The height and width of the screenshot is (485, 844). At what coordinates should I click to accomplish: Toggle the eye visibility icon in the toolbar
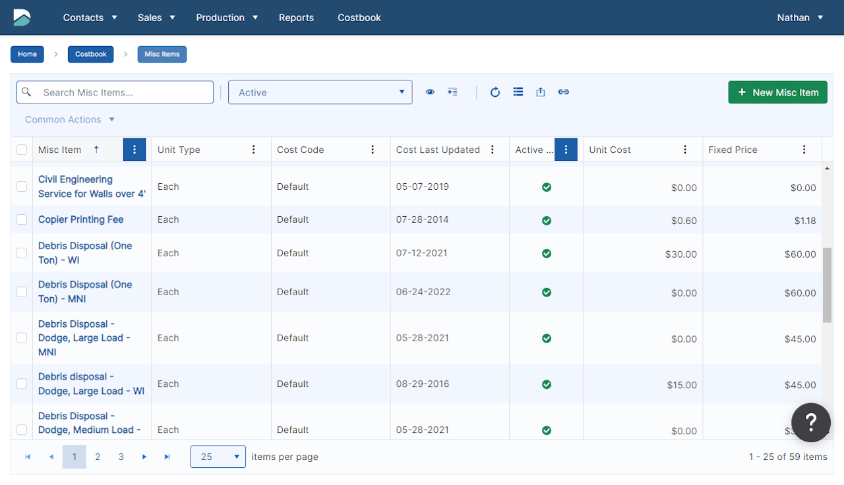(x=430, y=92)
